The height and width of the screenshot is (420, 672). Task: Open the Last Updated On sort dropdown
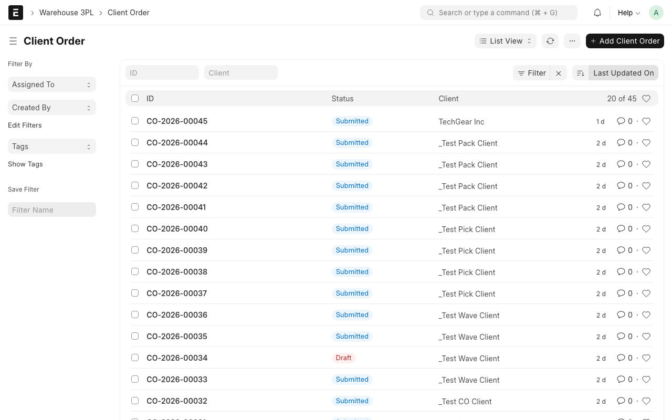(x=623, y=73)
